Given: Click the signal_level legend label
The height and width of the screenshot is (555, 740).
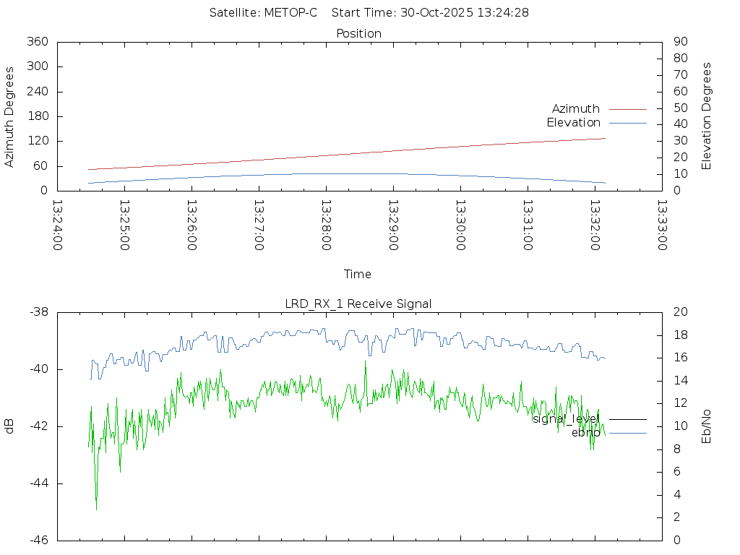Looking at the screenshot, I should [x=566, y=419].
